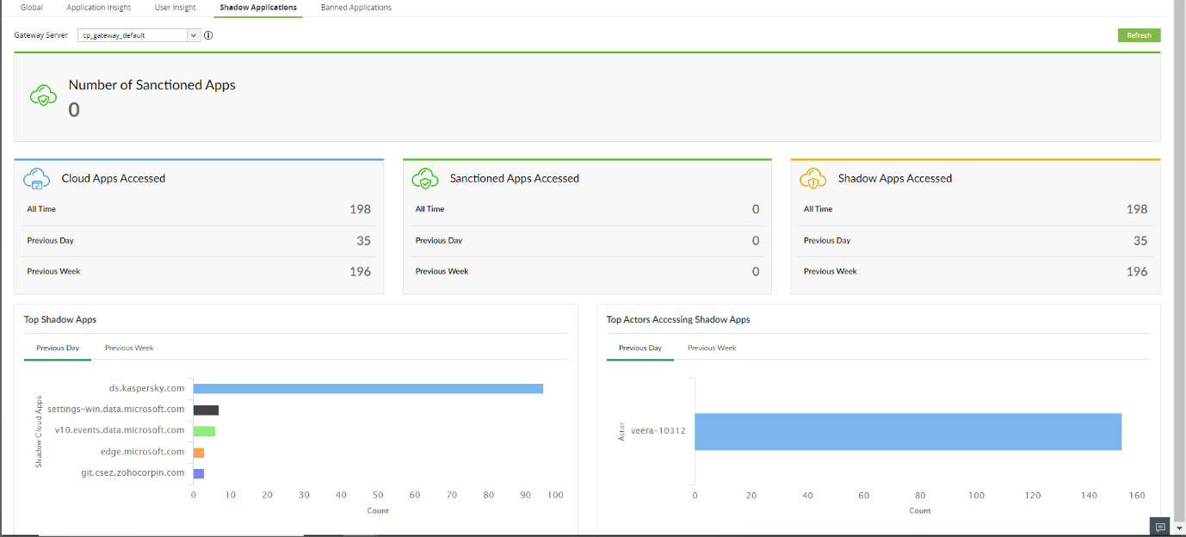Image resolution: width=1186 pixels, height=537 pixels.
Task: Expand the cp_gateway_default selector arrow
Action: click(x=195, y=35)
